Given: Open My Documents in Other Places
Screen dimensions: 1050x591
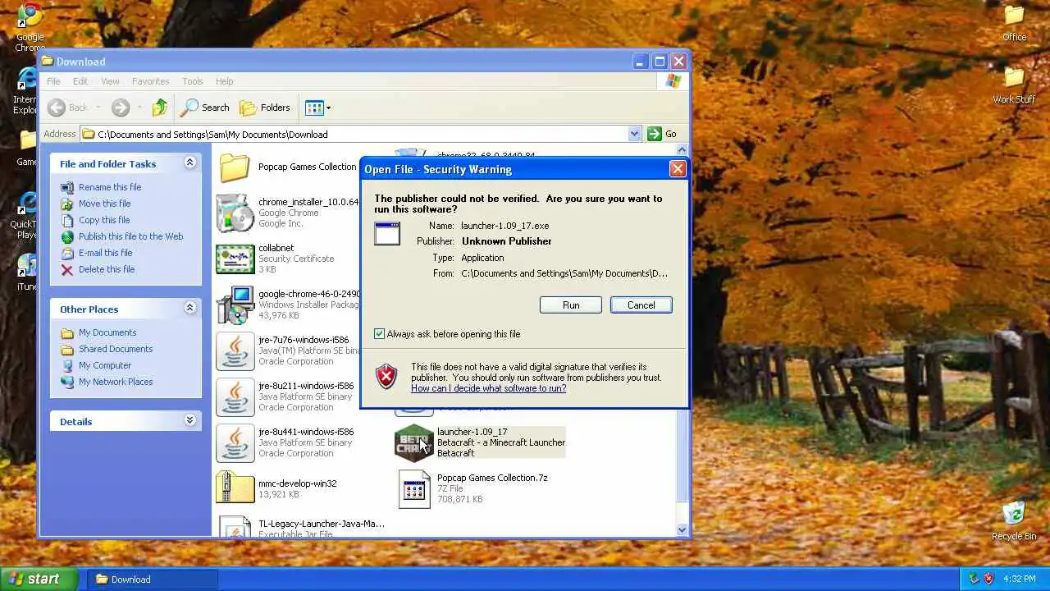Looking at the screenshot, I should tap(107, 332).
